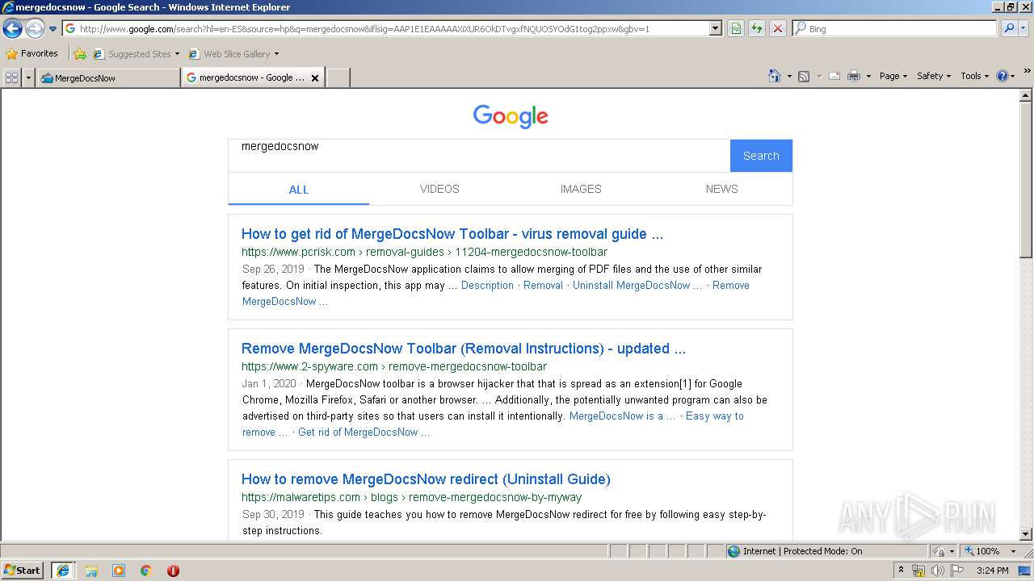Open the Favorites star button

coord(32,53)
